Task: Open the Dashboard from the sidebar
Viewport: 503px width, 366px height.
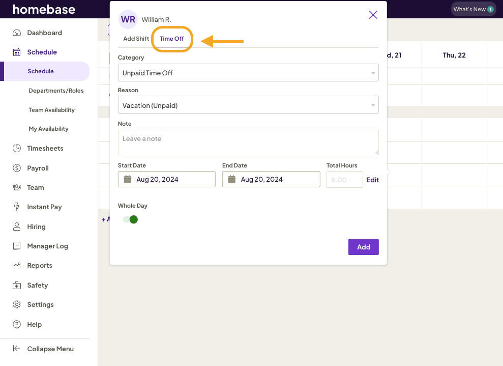Action: (x=44, y=33)
